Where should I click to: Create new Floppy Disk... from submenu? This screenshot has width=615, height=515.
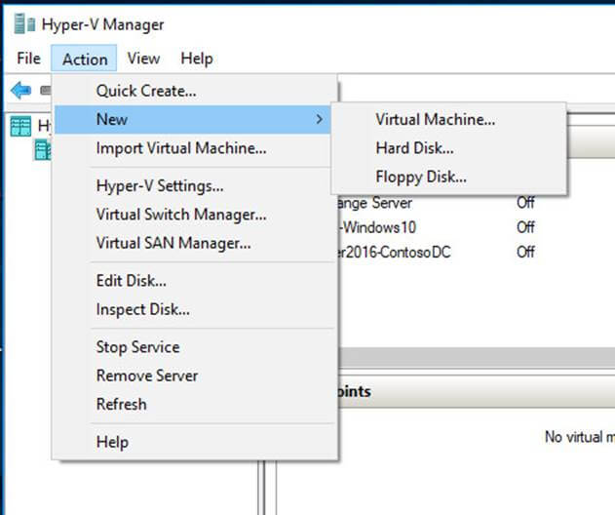449,177
